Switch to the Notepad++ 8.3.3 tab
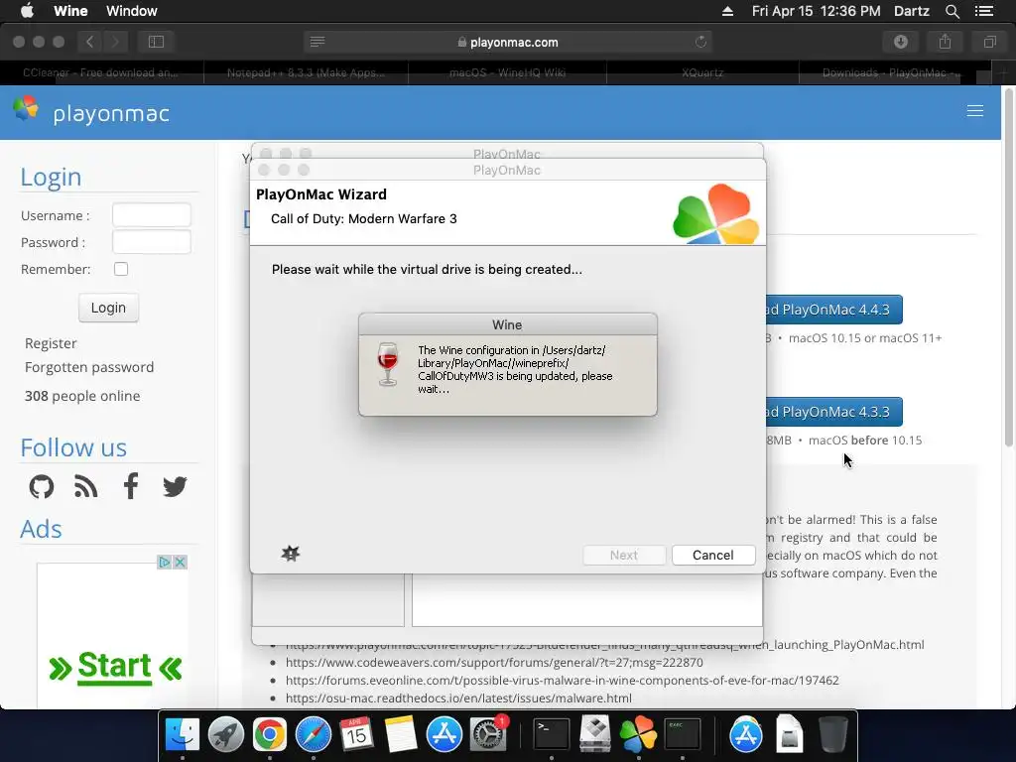The width and height of the screenshot is (1016, 762). (306, 72)
